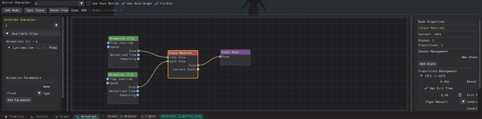Click the 1 Lights status entry
482x119 pixels.
tap(148, 116)
